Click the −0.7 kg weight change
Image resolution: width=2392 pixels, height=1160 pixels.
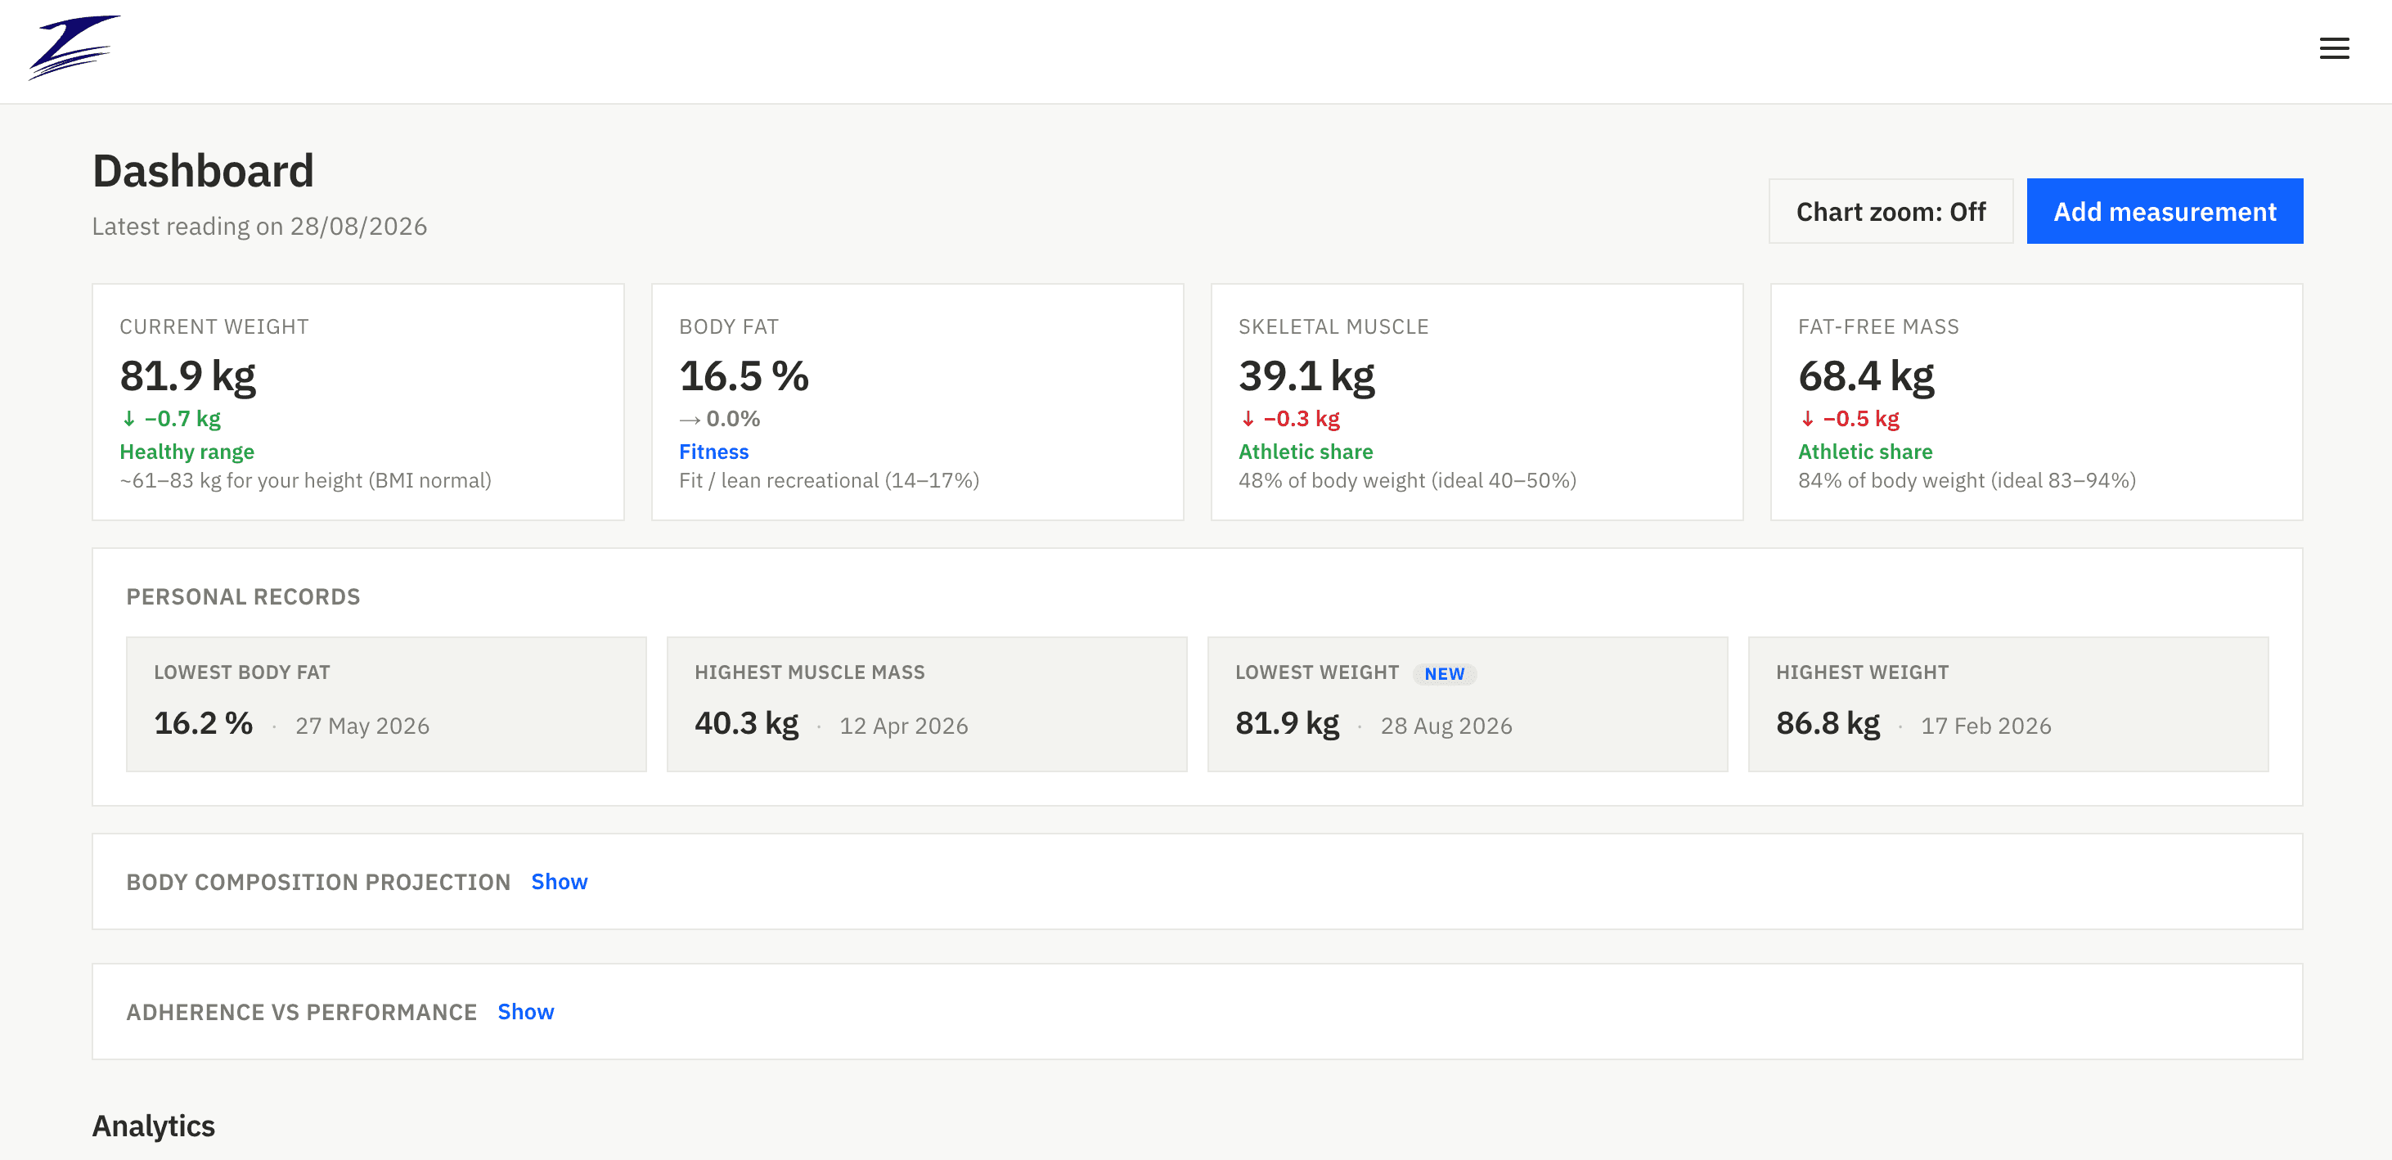coord(172,418)
